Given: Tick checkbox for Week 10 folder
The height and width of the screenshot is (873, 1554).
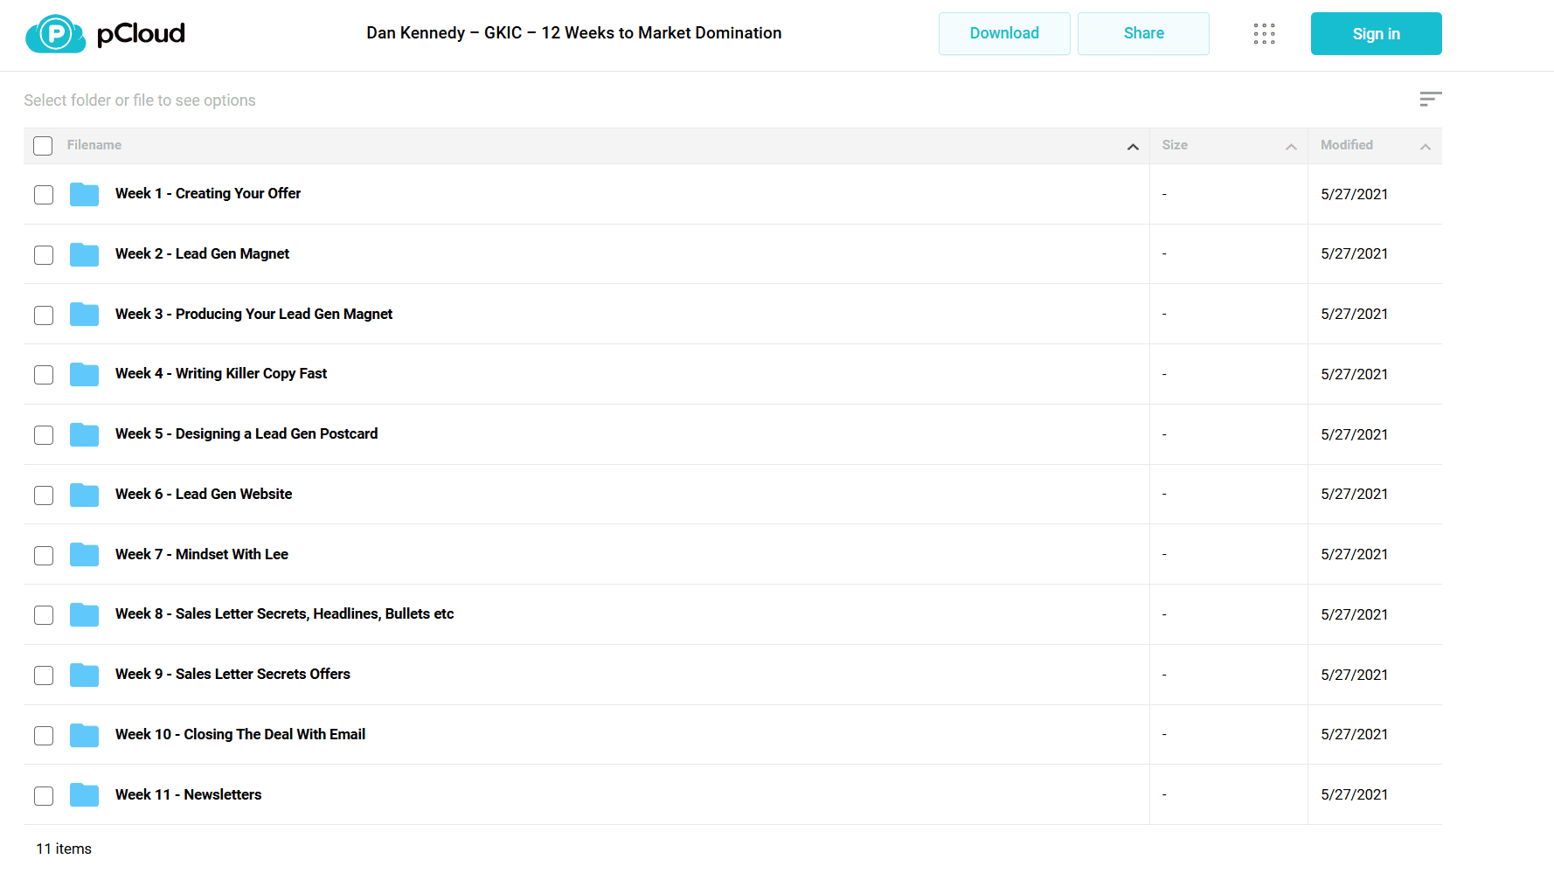Looking at the screenshot, I should pos(44,736).
